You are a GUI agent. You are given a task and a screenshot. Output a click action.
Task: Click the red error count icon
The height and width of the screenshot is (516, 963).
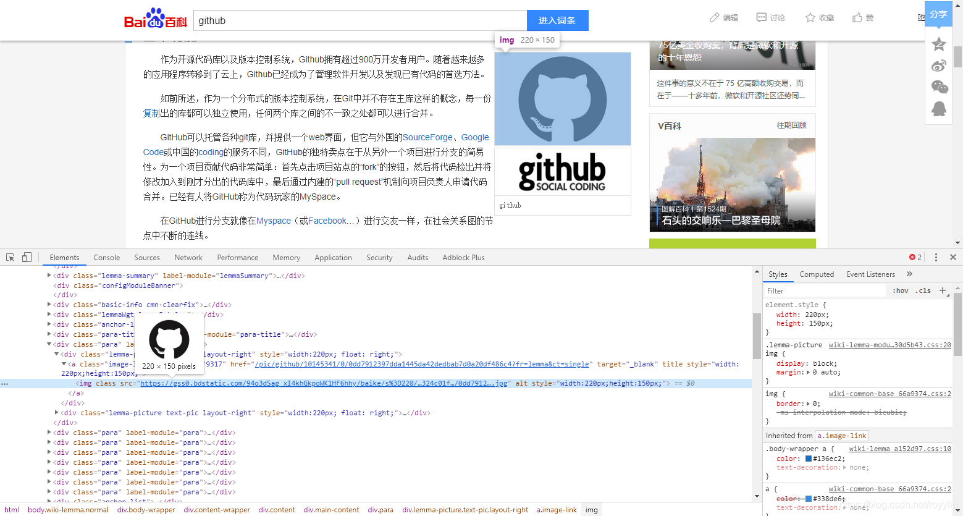[x=912, y=257]
